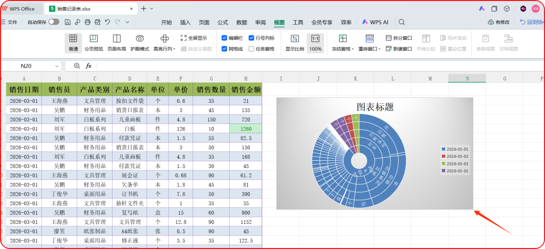Click the red 2026-03-02 legend swatch

(x=443, y=156)
